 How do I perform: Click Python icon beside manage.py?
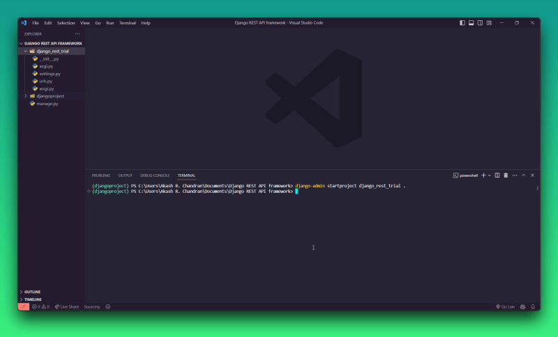32,103
